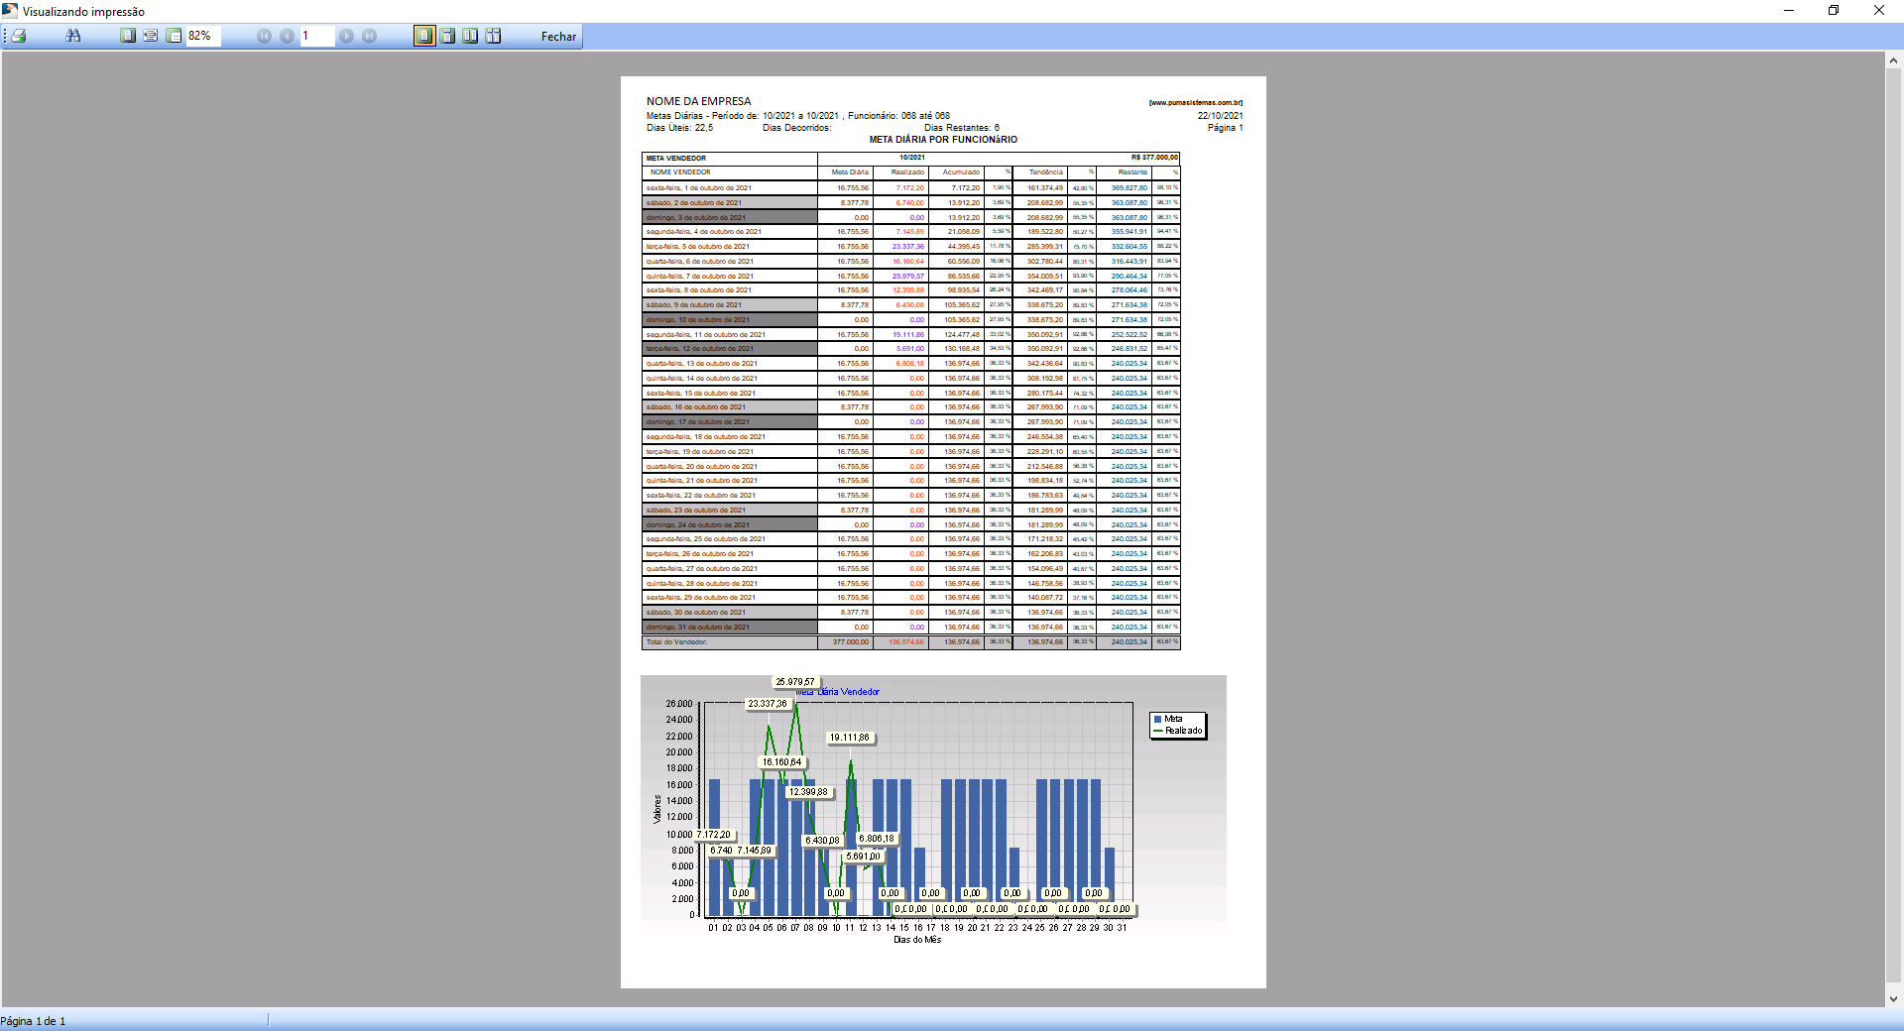Viewport: 1904px width, 1031px height.
Task: Click 'Dias do Mês' chart axis title
Action: coord(917,940)
